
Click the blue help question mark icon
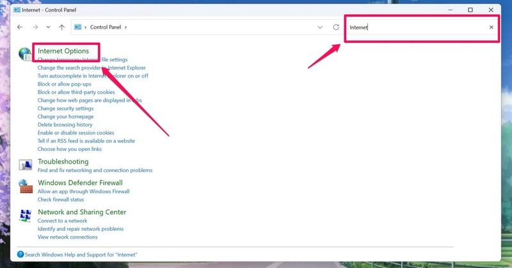coord(20,255)
